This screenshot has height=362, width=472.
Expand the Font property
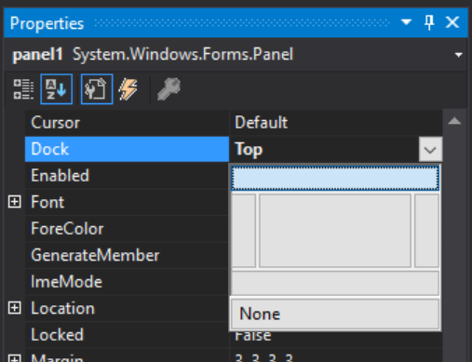(x=15, y=202)
